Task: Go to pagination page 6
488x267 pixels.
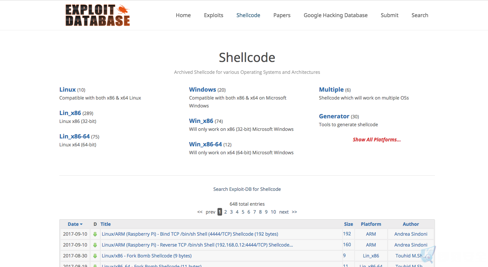Action: click(x=249, y=212)
